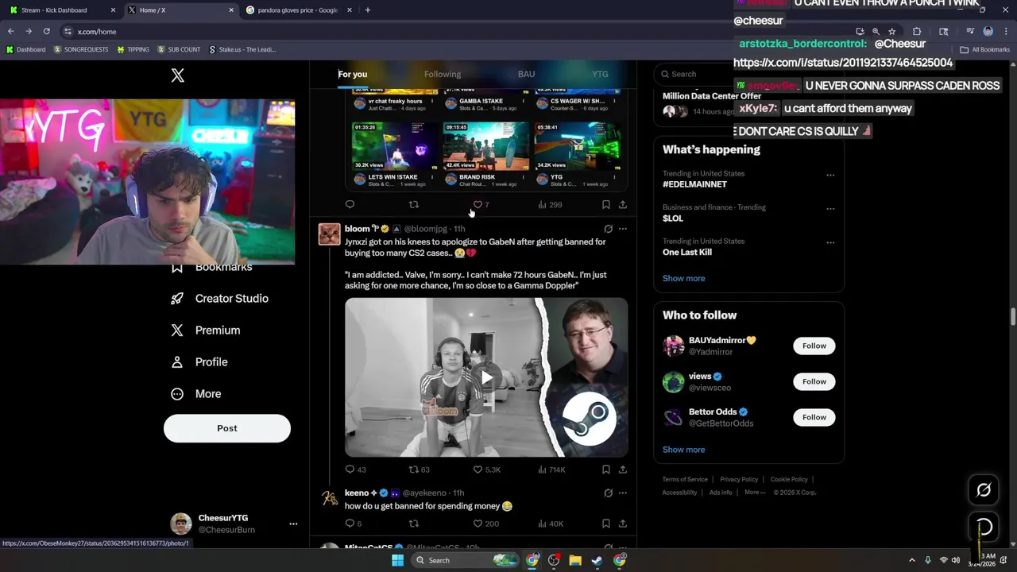Image resolution: width=1017 pixels, height=572 pixels.
Task: Bookmark the top post with 299 views
Action: 605,205
